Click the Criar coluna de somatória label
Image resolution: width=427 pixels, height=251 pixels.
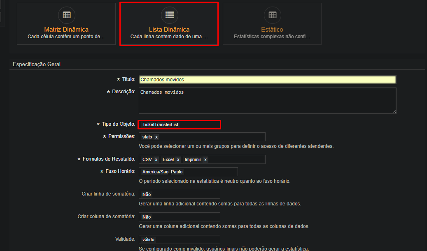[x=107, y=216]
